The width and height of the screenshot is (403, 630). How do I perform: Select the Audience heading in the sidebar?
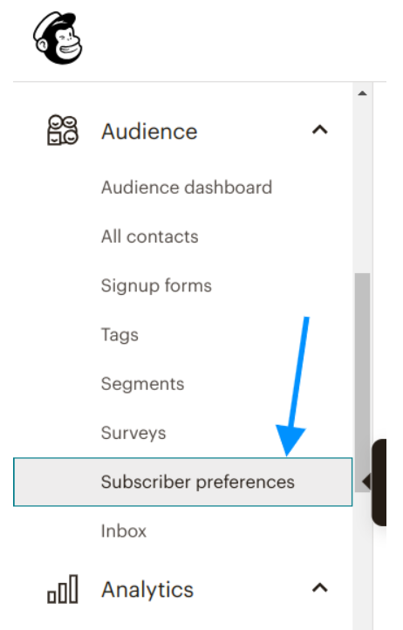[149, 132]
